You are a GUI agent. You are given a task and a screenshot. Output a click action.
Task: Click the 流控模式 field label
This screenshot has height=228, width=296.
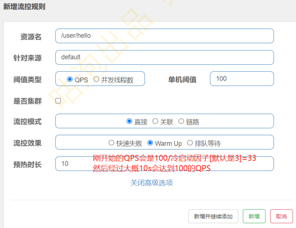(27, 122)
